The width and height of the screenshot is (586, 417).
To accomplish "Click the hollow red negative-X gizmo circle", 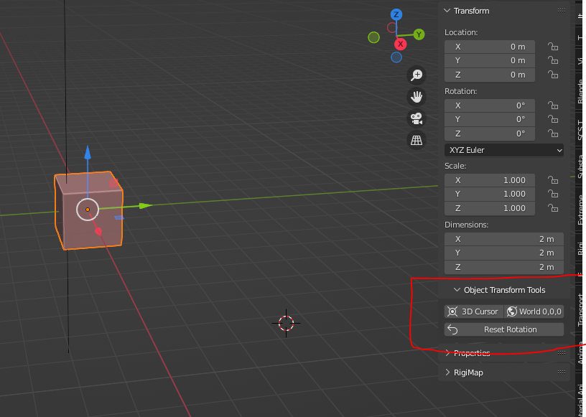I will click(391, 27).
